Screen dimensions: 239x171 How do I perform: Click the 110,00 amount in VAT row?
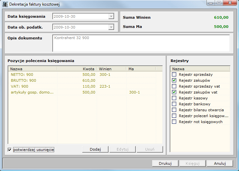coord(89,86)
